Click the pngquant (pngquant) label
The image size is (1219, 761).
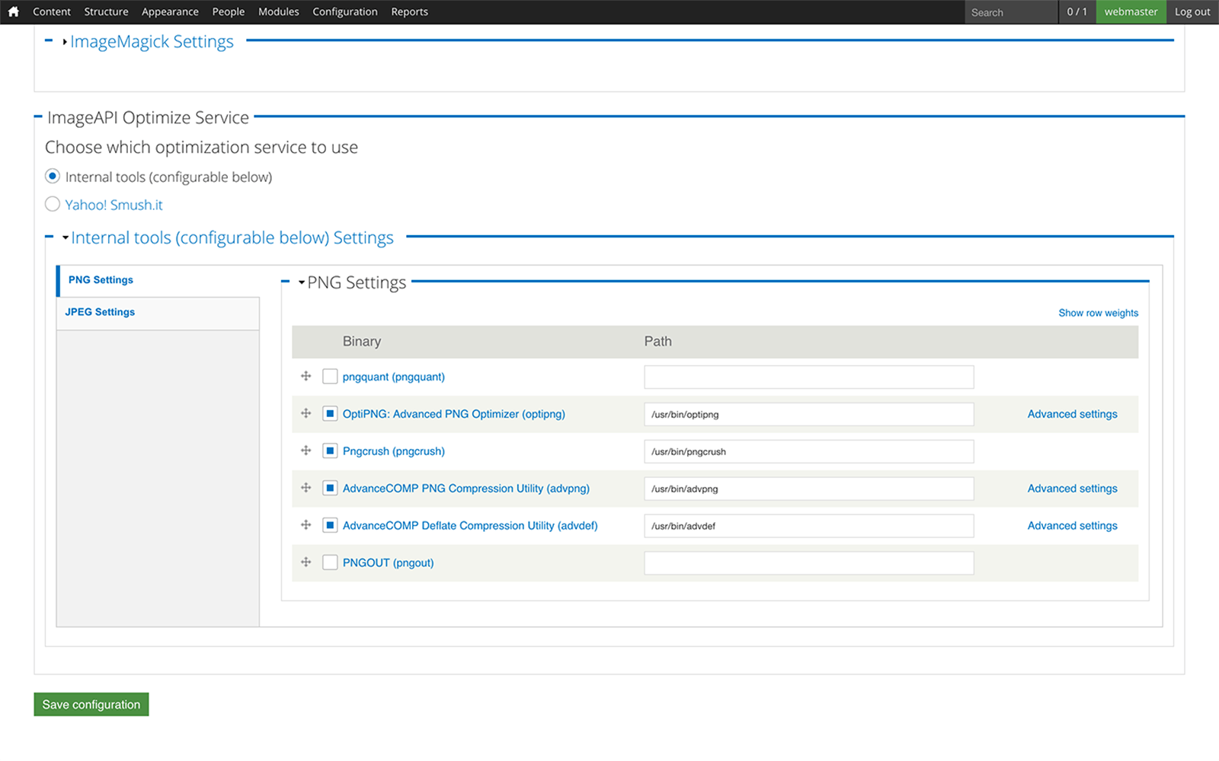[394, 377]
